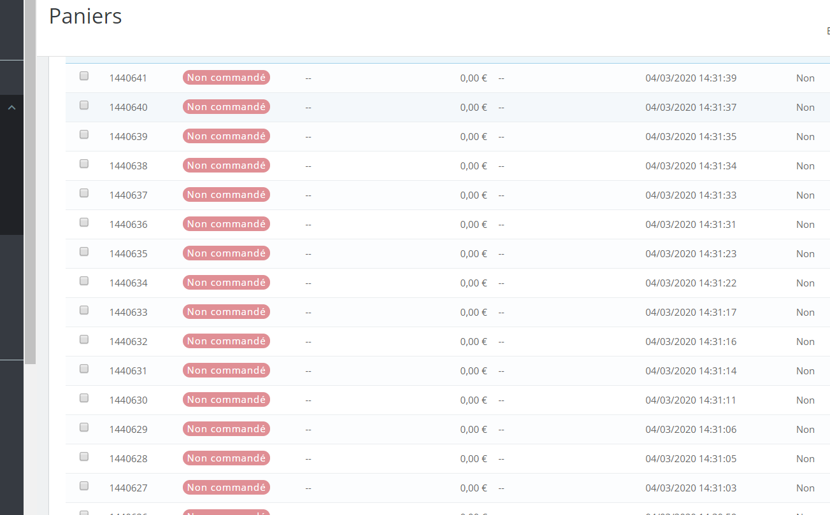This screenshot has height=515, width=830.
Task: Select the timestamp 04/03/2020 14:31:05
Action: tap(691, 459)
